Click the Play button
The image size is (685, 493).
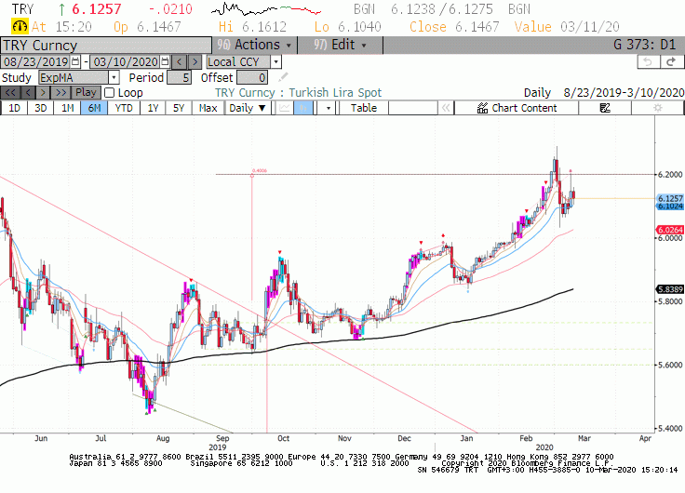[86, 93]
